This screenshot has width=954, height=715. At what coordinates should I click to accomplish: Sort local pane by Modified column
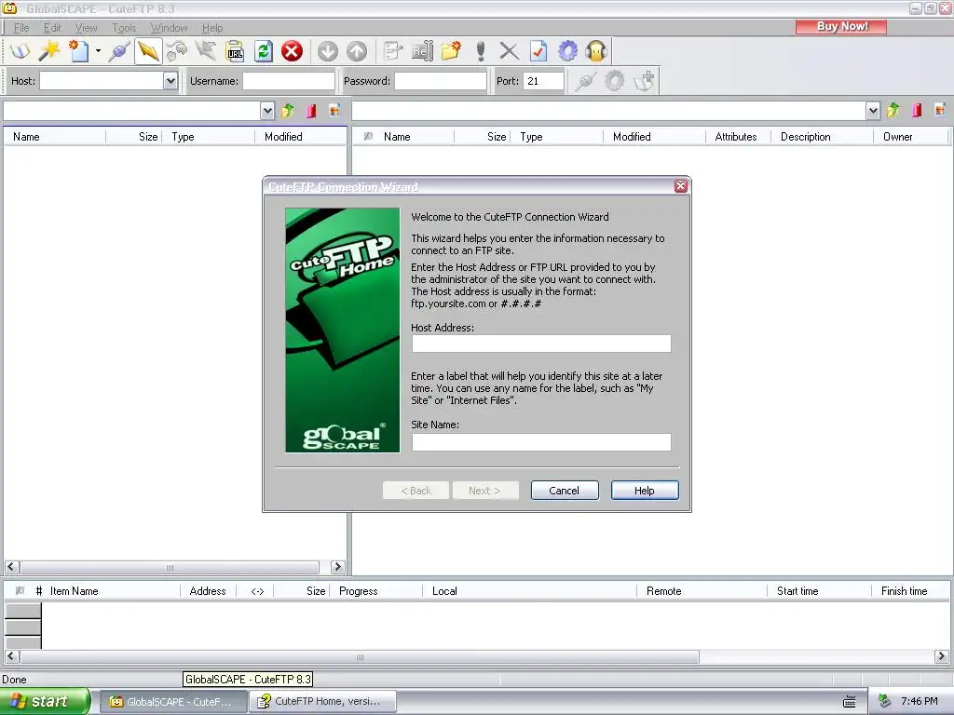pos(301,137)
